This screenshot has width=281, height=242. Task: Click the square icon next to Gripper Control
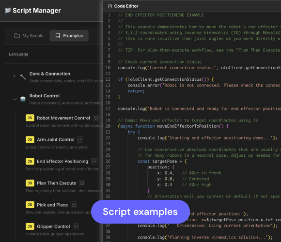click(x=76, y=227)
